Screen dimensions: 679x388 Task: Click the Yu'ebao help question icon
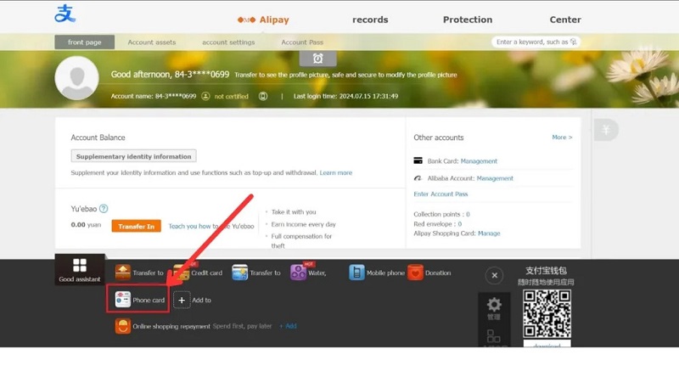[104, 209]
